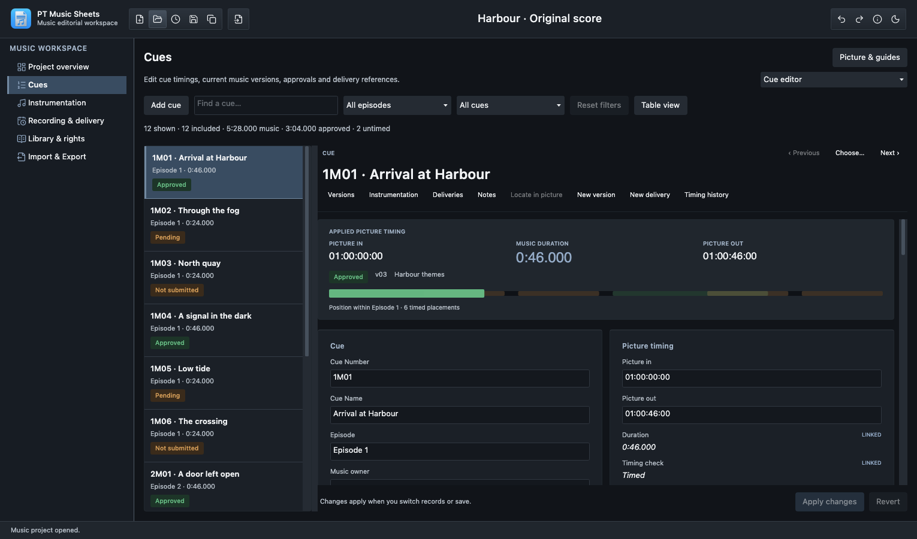Click the Import & Export sidebar icon
Screen dimensions: 917x539
[22, 157]
